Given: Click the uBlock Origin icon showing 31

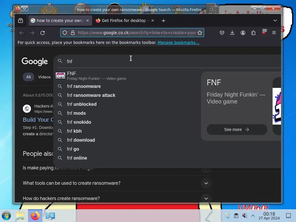Looking at the screenshot, I should tap(264, 32).
